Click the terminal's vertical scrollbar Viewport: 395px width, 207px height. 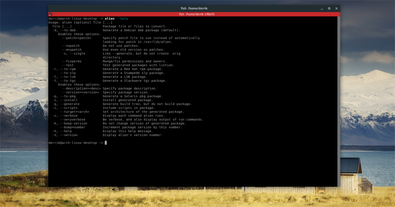tap(338, 101)
